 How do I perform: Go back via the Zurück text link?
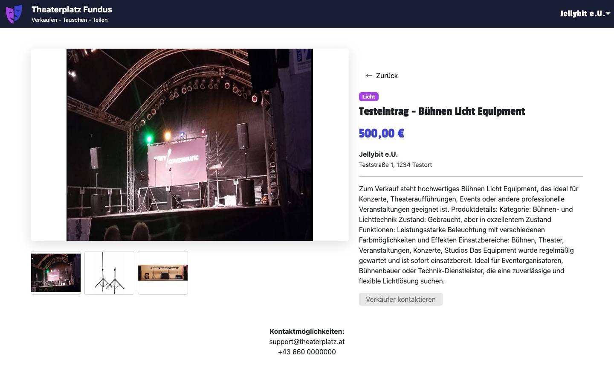click(x=387, y=76)
